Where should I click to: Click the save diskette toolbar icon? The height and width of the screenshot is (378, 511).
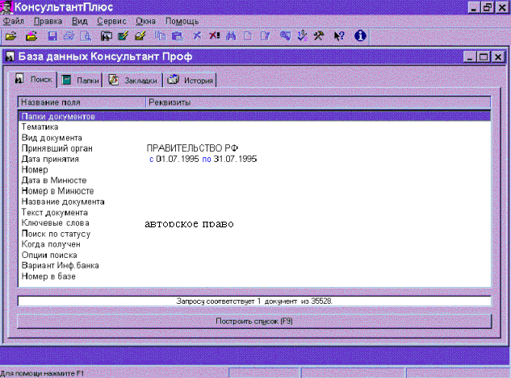[52, 35]
